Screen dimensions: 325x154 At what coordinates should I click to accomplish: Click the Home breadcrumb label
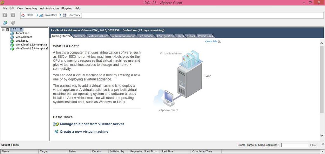30,15
